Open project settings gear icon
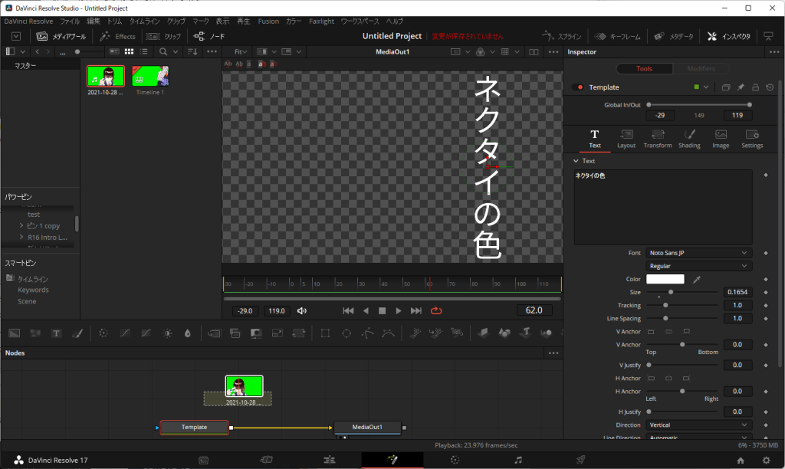Viewport: 785px width, 469px height. [x=766, y=461]
